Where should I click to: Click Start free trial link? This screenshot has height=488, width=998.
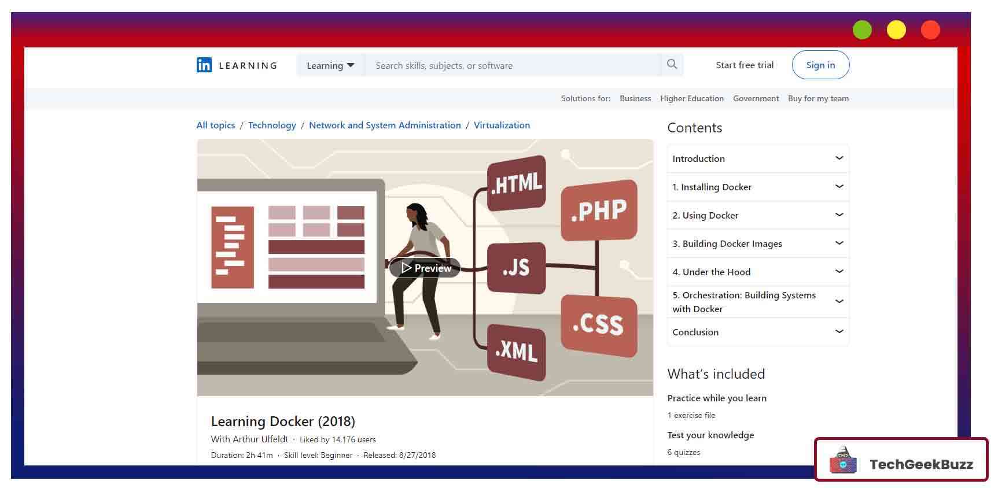(745, 65)
